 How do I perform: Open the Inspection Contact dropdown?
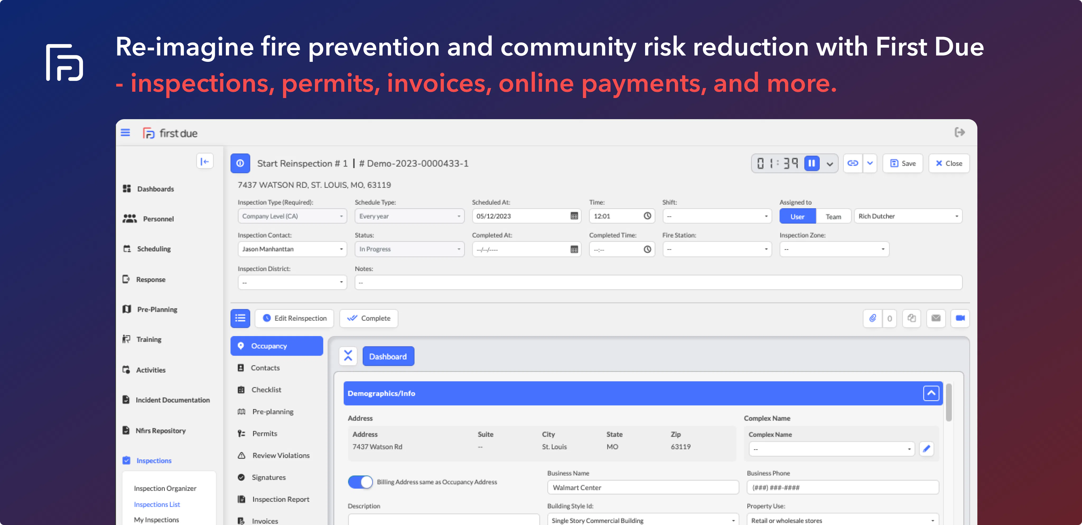point(292,249)
